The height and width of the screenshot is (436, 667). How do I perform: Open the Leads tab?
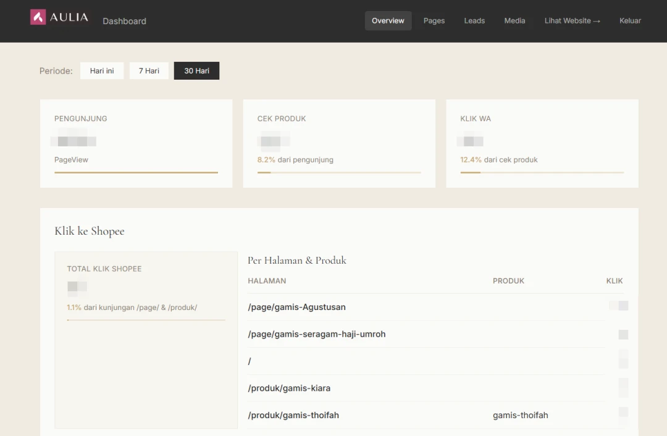click(x=474, y=21)
